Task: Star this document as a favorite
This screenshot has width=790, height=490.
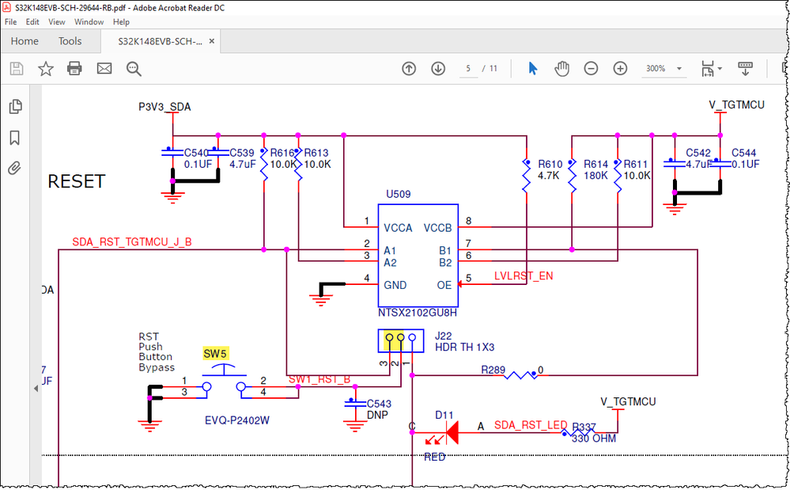Action: [46, 69]
